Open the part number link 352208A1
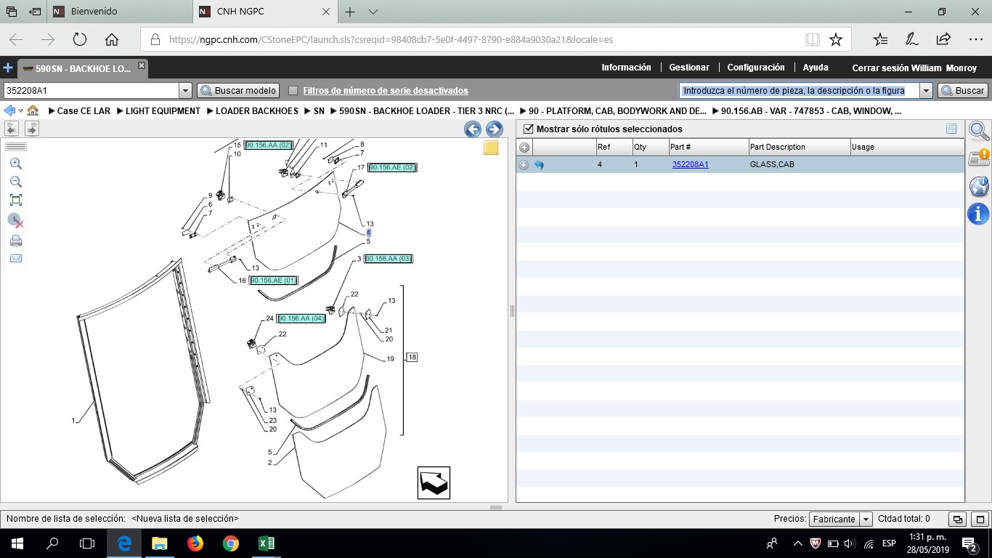This screenshot has height=558, width=992. coord(691,165)
